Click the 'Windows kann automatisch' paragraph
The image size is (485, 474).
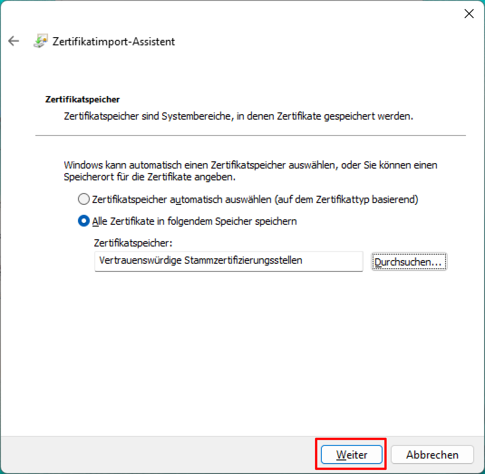251,171
